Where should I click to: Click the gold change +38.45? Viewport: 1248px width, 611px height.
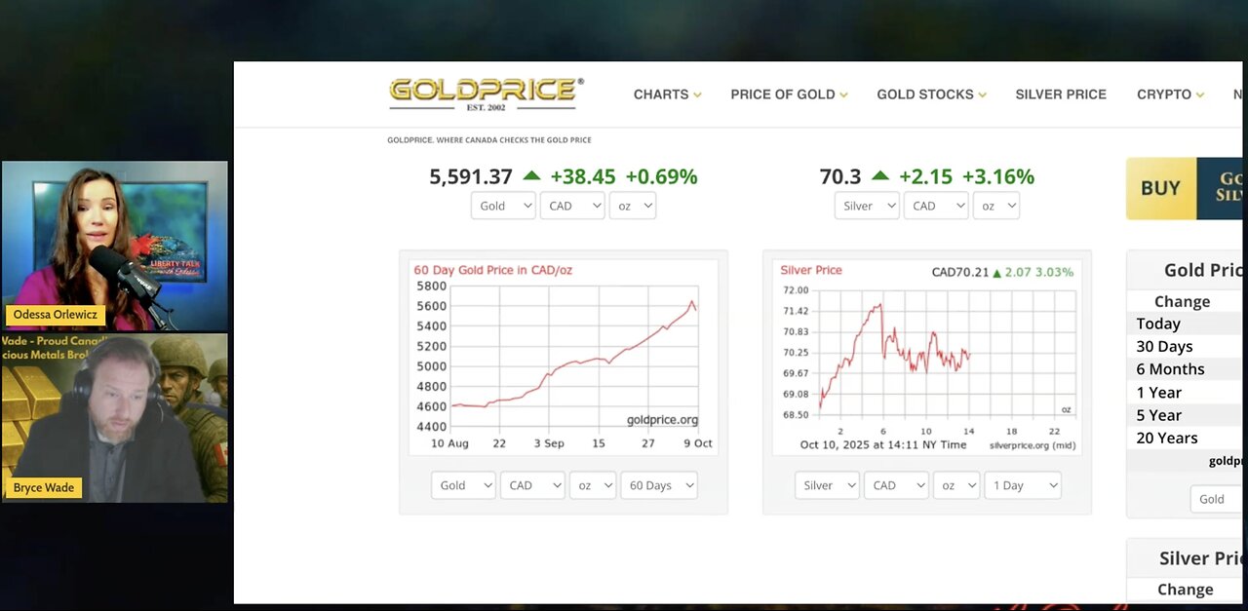583,176
